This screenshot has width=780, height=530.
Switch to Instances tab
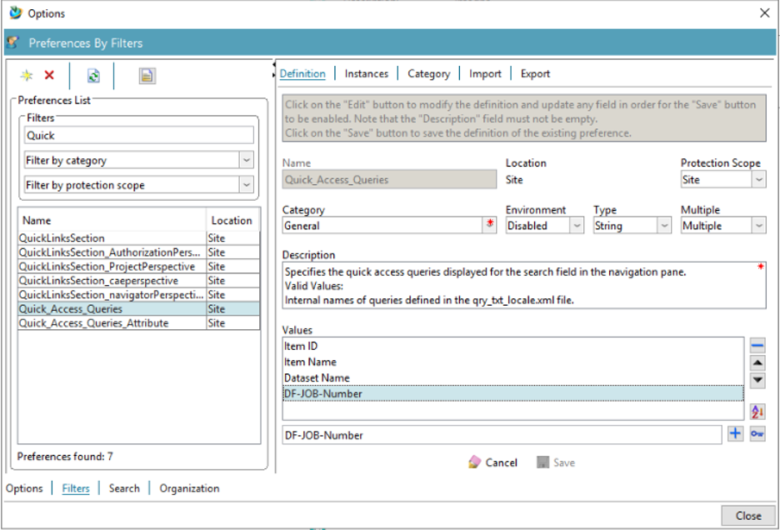pos(366,73)
